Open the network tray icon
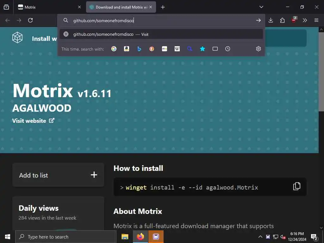This screenshot has width=324, height=243. tap(276, 237)
